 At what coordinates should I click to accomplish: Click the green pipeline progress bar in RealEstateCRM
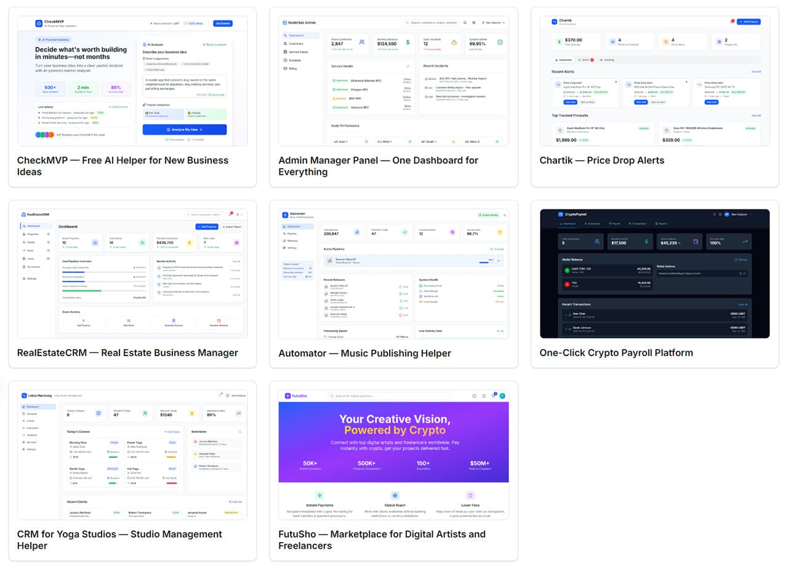click(82, 290)
